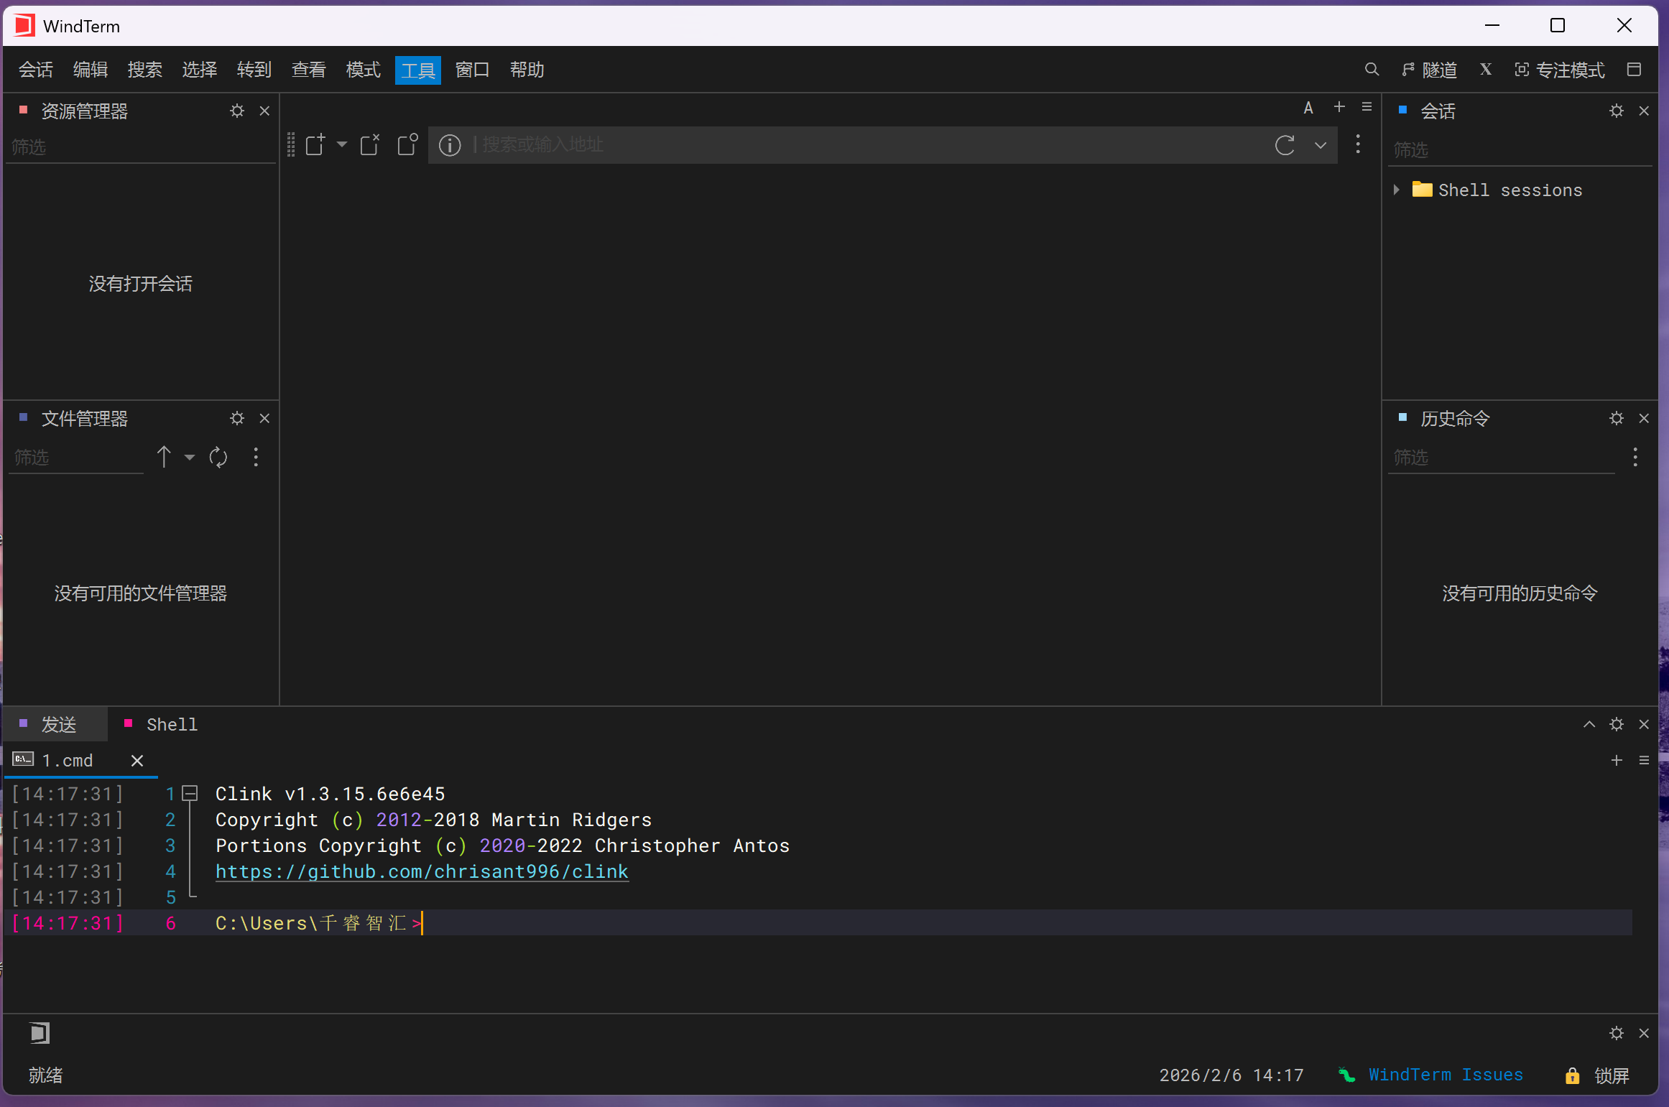1669x1107 pixels.
Task: Click the close session icon in toolbar
Action: click(x=369, y=145)
